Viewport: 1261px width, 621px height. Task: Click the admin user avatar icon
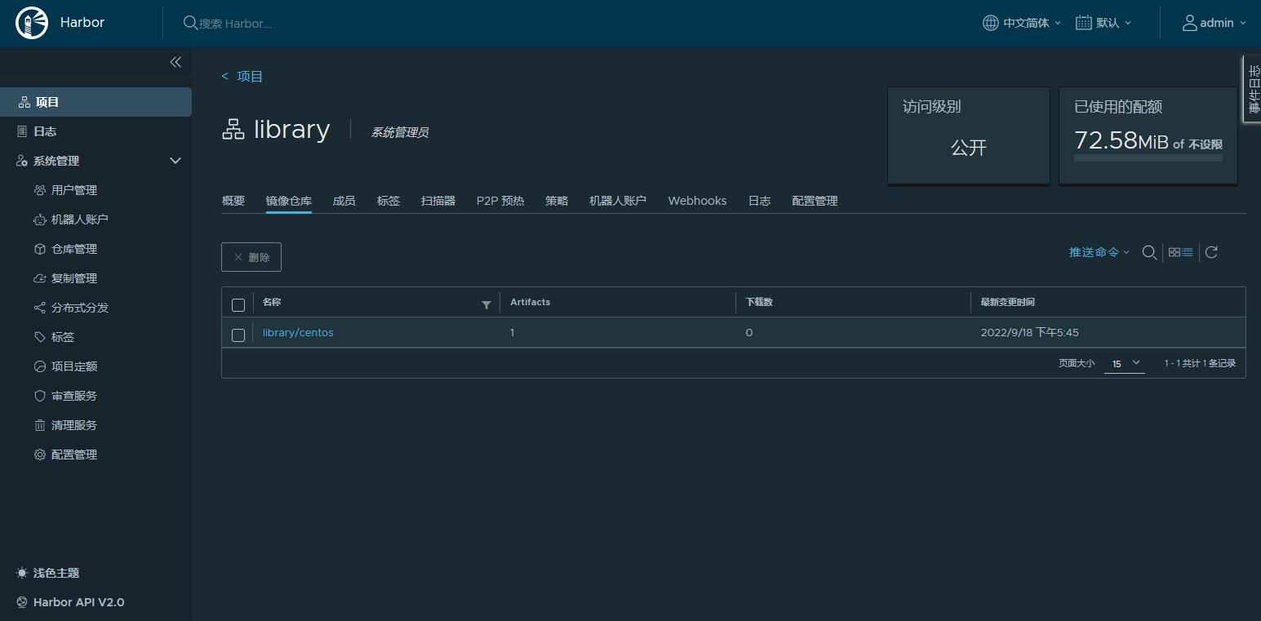click(x=1190, y=23)
